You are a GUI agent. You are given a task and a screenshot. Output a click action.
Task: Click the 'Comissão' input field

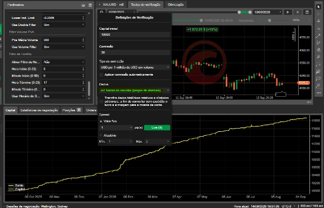[x=134, y=52]
